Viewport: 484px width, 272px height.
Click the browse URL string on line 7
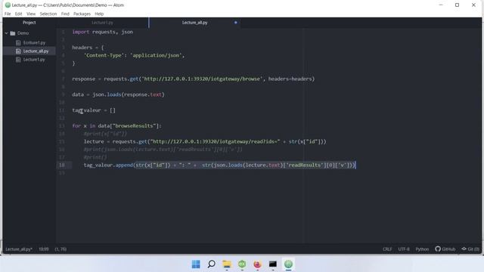(x=202, y=79)
